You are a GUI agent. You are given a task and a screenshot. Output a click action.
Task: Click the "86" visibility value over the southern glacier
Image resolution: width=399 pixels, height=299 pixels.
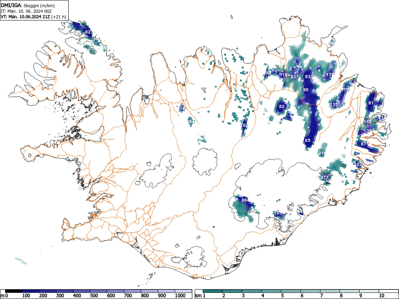coord(244,200)
